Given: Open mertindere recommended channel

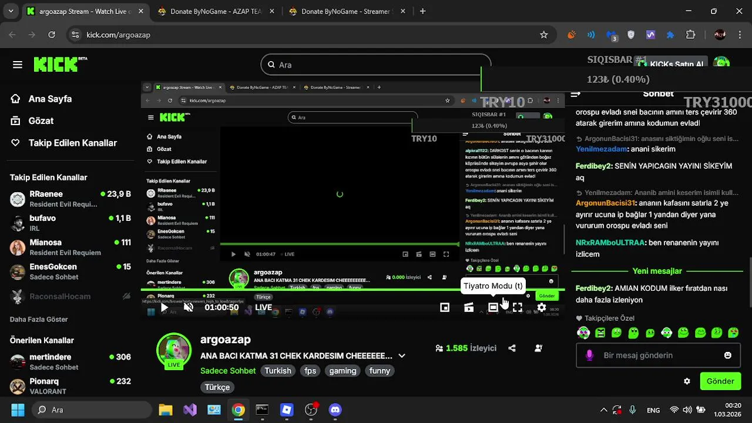Looking at the screenshot, I should (70, 362).
